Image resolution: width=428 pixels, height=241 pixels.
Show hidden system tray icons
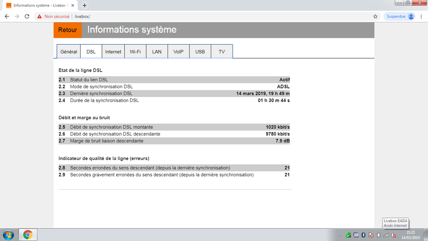click(x=341, y=235)
